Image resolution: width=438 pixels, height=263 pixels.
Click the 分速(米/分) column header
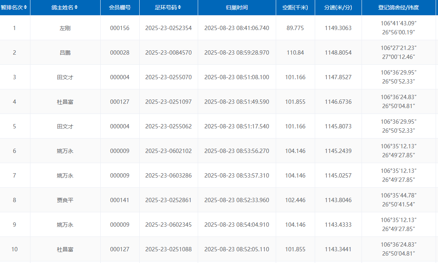pyautogui.click(x=338, y=7)
